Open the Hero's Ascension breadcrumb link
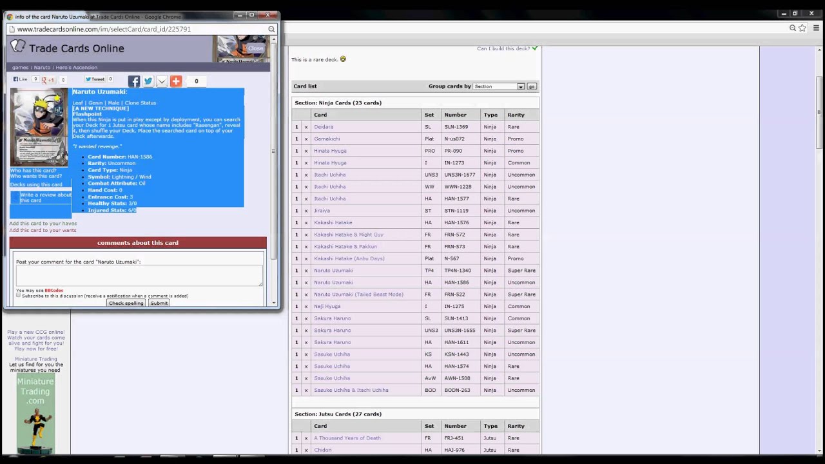 [76, 67]
